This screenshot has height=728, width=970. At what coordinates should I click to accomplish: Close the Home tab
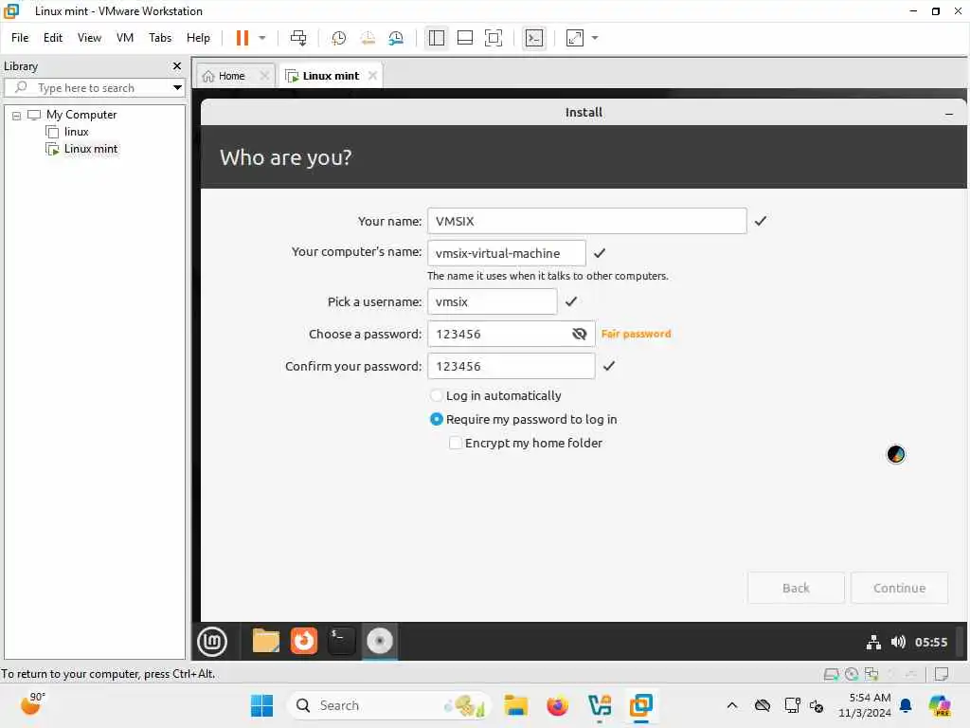coord(264,76)
